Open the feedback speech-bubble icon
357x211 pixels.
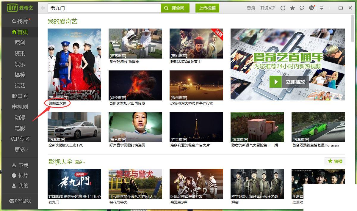[302, 8]
